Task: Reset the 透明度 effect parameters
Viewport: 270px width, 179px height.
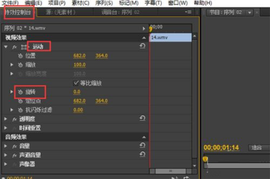Action: [142, 118]
